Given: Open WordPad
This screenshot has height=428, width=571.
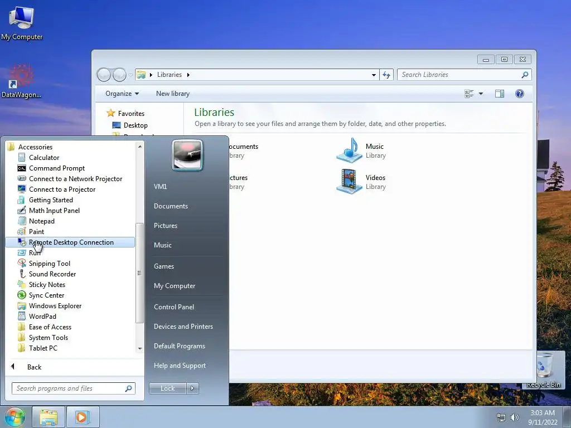Looking at the screenshot, I should [x=42, y=317].
